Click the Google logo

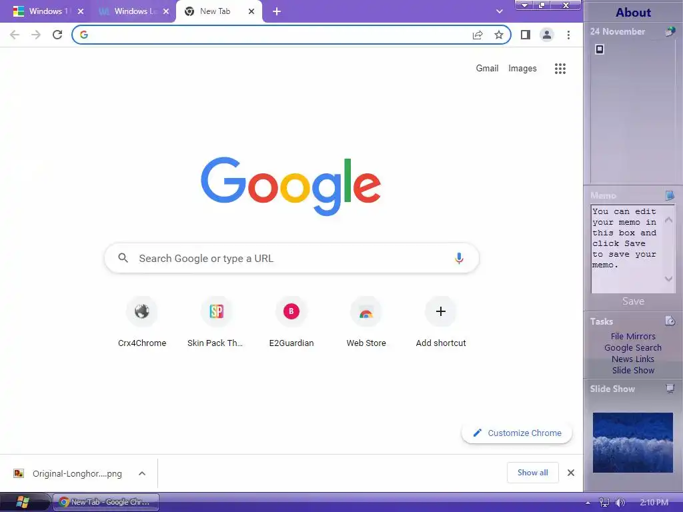pyautogui.click(x=291, y=186)
